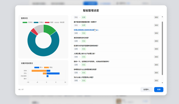Click the title 人类生理上有什么不合理之处?

pos(84,54)
